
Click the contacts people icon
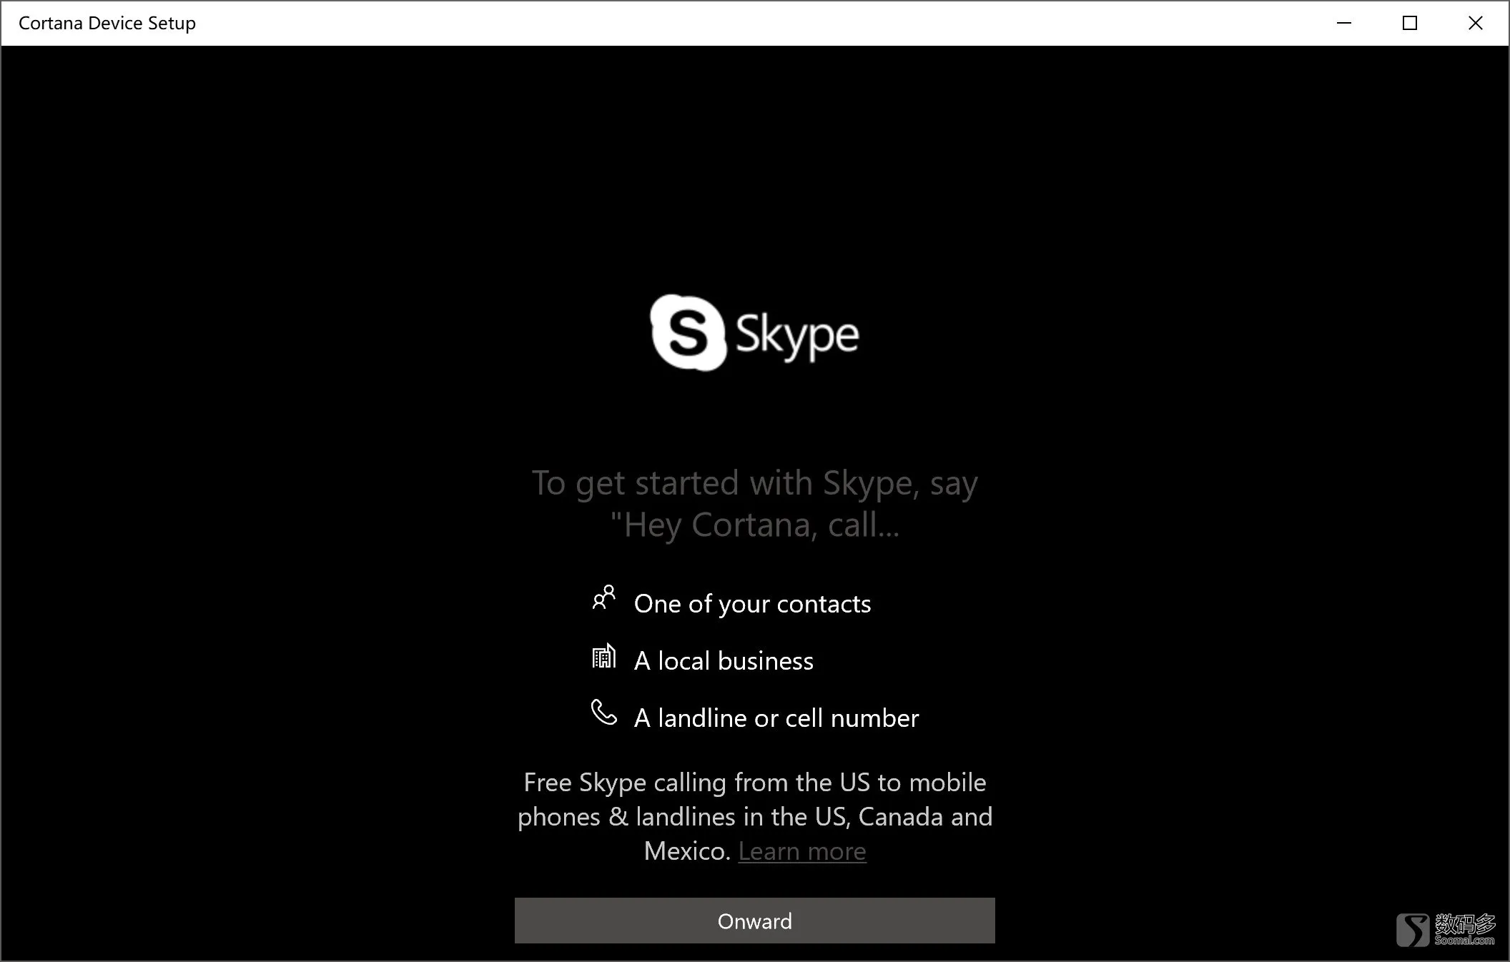tap(603, 598)
